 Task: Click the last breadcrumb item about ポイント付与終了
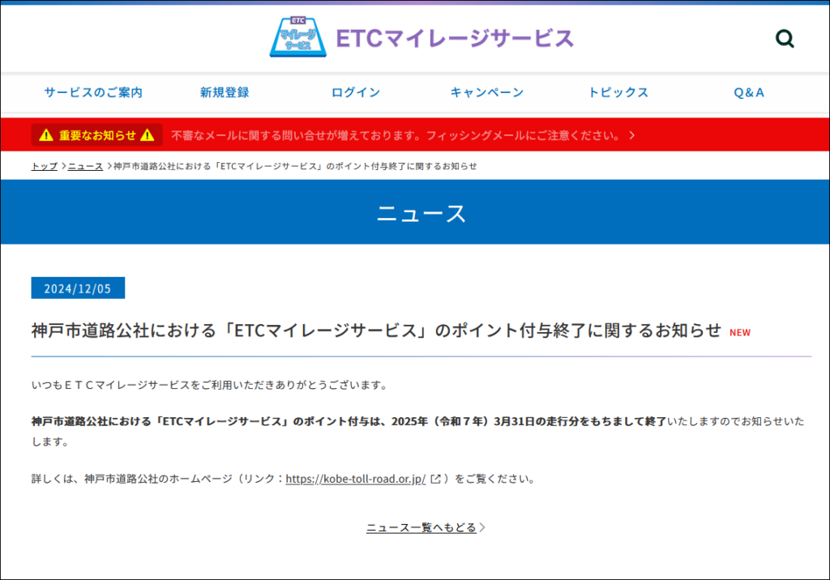(295, 166)
